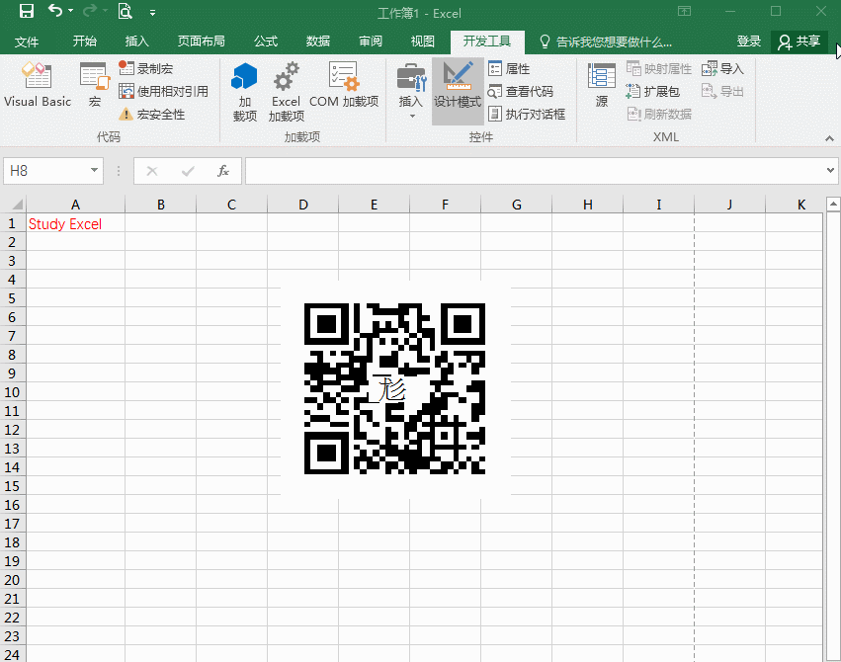Open the Undo history dropdown arrow

[x=70, y=11]
